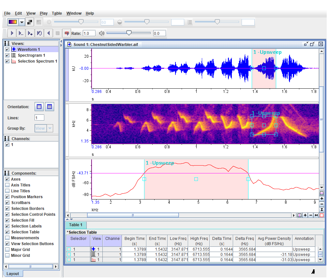
Task: Click the Begin Time column header
Action: [x=134, y=241]
